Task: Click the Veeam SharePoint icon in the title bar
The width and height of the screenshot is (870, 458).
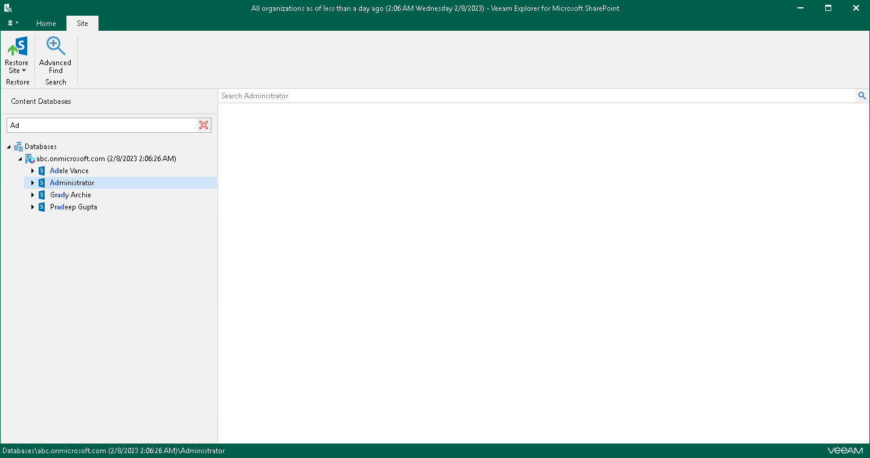Action: tap(8, 8)
